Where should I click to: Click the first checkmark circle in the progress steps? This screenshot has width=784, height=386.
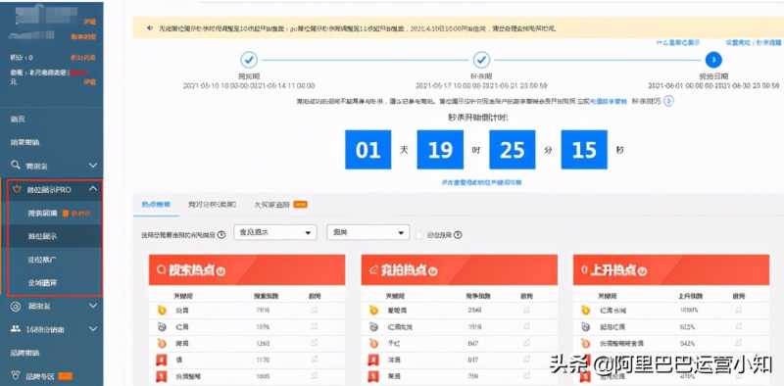(x=249, y=60)
